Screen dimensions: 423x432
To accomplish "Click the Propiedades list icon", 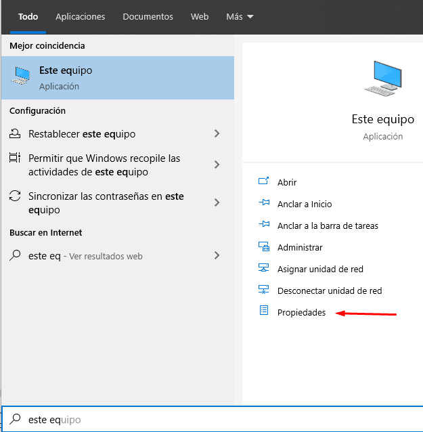I will click(264, 310).
